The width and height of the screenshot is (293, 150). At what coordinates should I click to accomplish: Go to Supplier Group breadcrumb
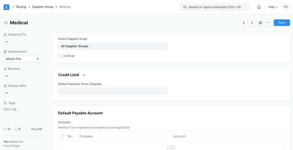[x=43, y=7]
